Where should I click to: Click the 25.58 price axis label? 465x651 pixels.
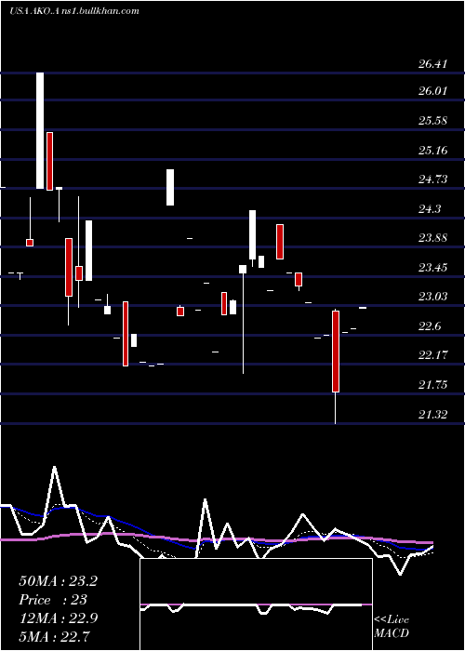433,121
